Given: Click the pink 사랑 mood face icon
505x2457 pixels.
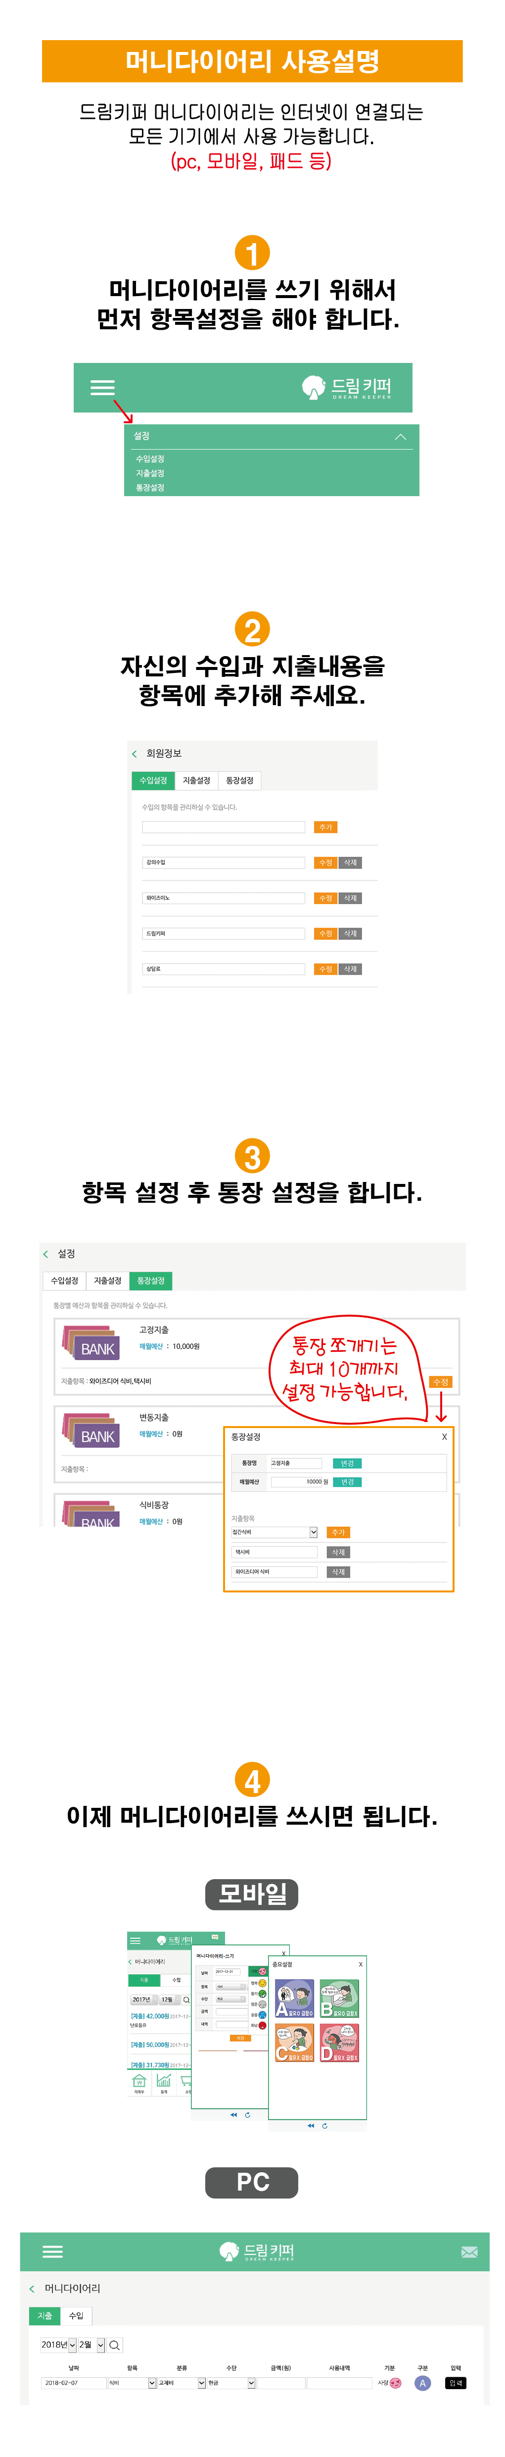Looking at the screenshot, I should 395,2383.
